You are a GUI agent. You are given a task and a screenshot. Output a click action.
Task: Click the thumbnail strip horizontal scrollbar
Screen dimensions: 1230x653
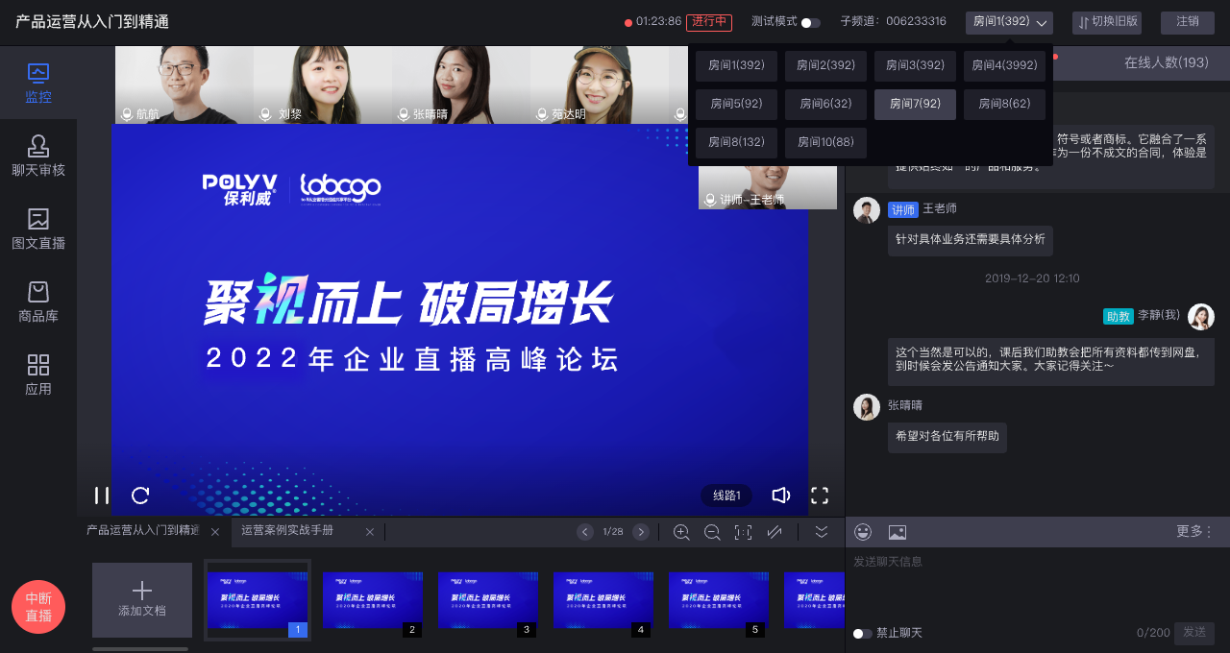pos(140,649)
